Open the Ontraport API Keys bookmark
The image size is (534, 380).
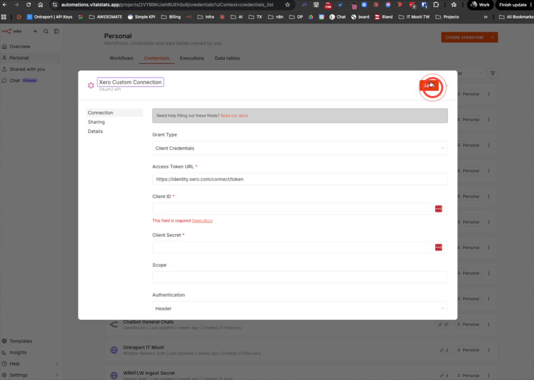point(50,17)
